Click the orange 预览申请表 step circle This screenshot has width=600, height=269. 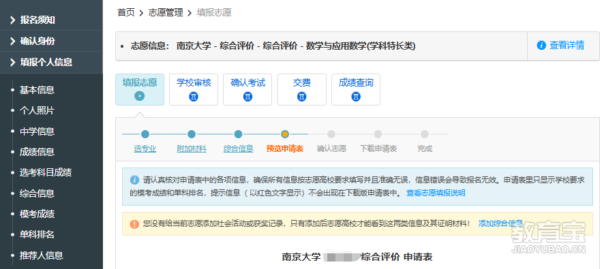coord(285,134)
